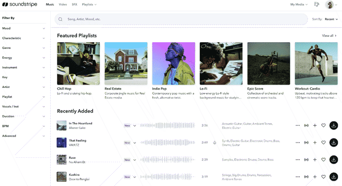Favorite In The Heartland with heart icon
The width and height of the screenshot is (342, 186).
tap(323, 125)
